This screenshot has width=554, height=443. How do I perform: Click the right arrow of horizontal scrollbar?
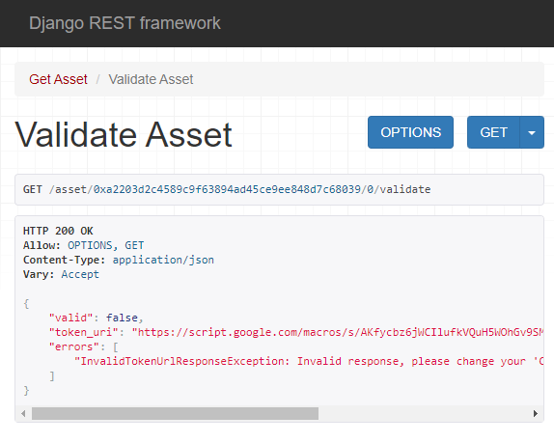[x=536, y=413]
